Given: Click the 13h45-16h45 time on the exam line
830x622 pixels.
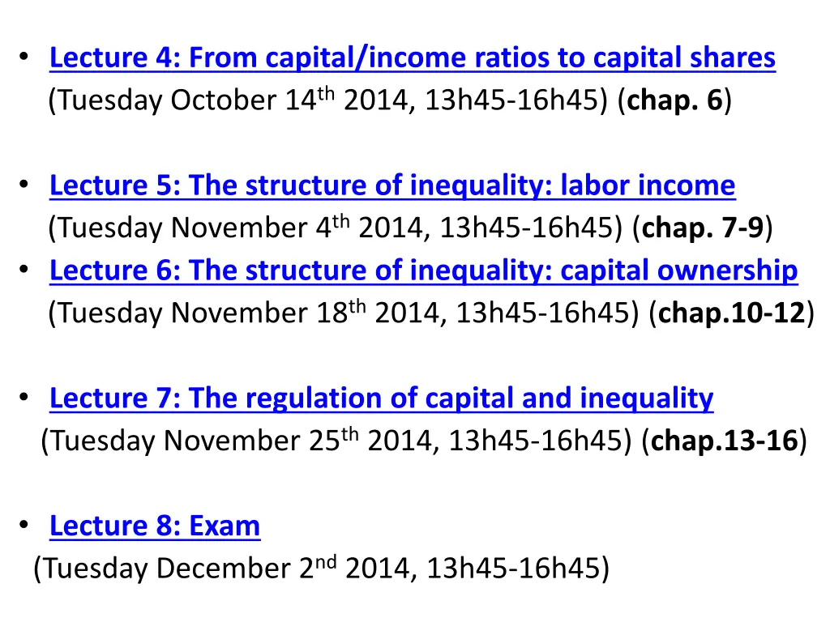Looking at the screenshot, I should (515, 569).
